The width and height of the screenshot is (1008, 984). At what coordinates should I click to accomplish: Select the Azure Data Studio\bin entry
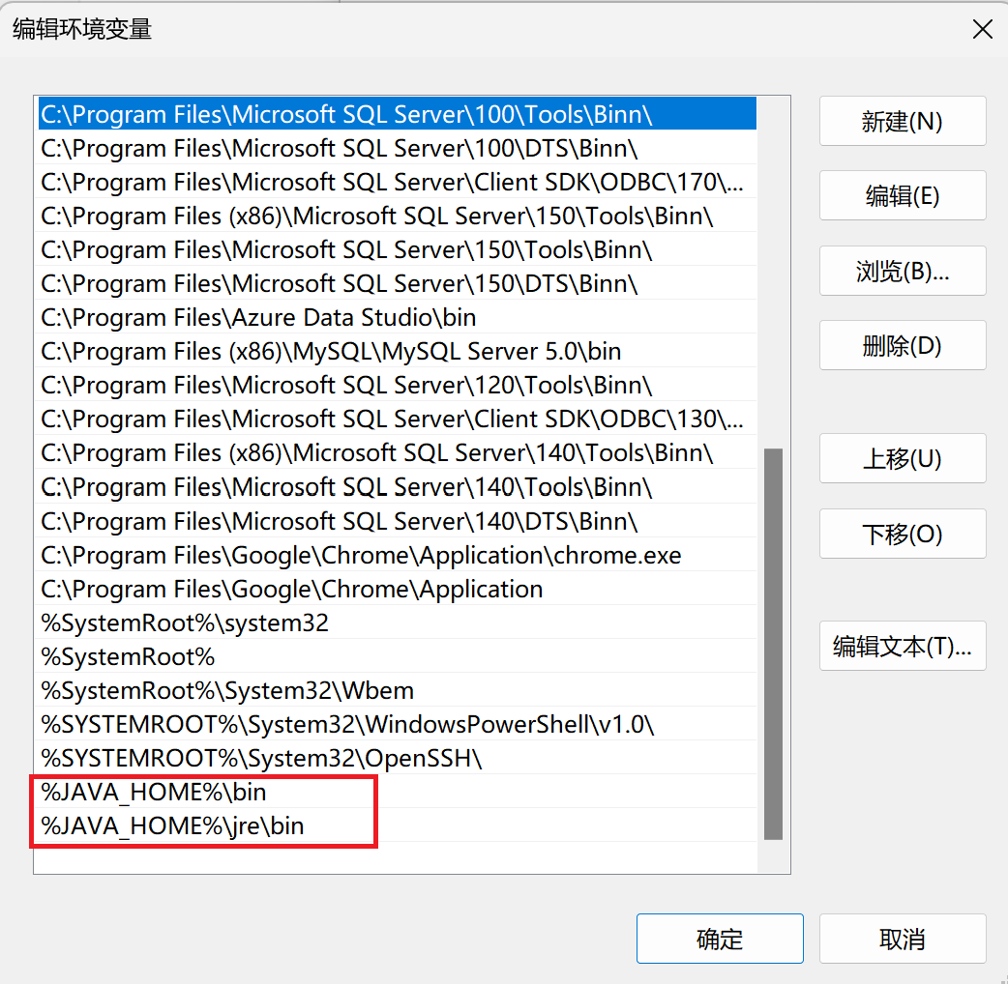[x=398, y=317]
